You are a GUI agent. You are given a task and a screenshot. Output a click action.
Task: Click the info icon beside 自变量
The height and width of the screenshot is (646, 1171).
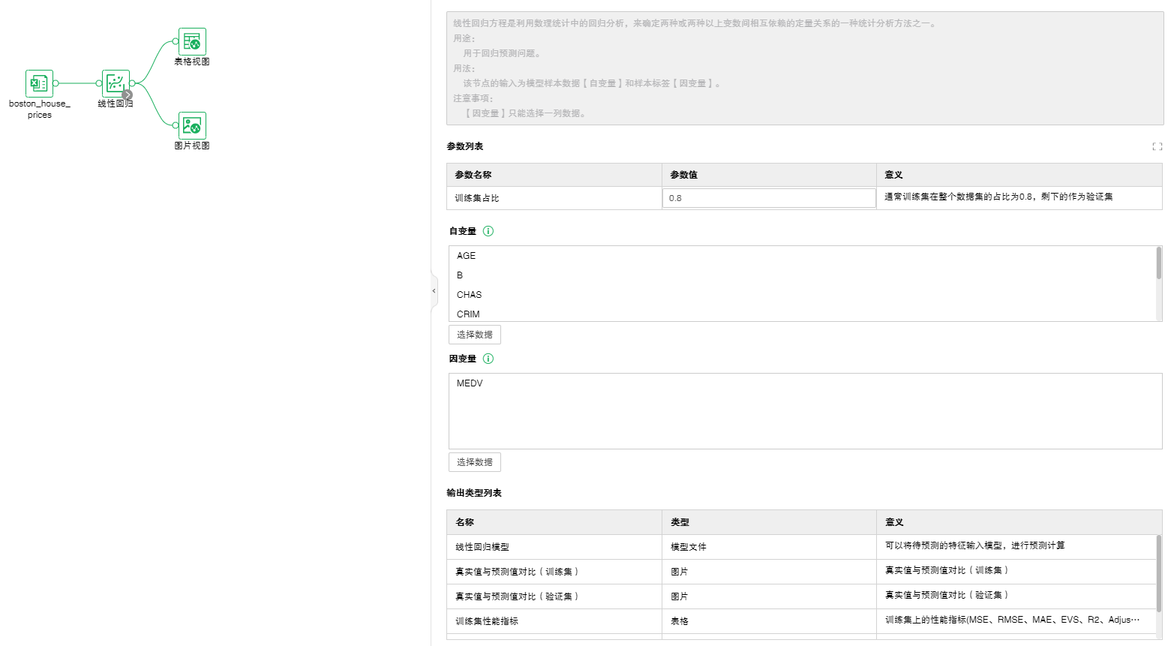[488, 231]
